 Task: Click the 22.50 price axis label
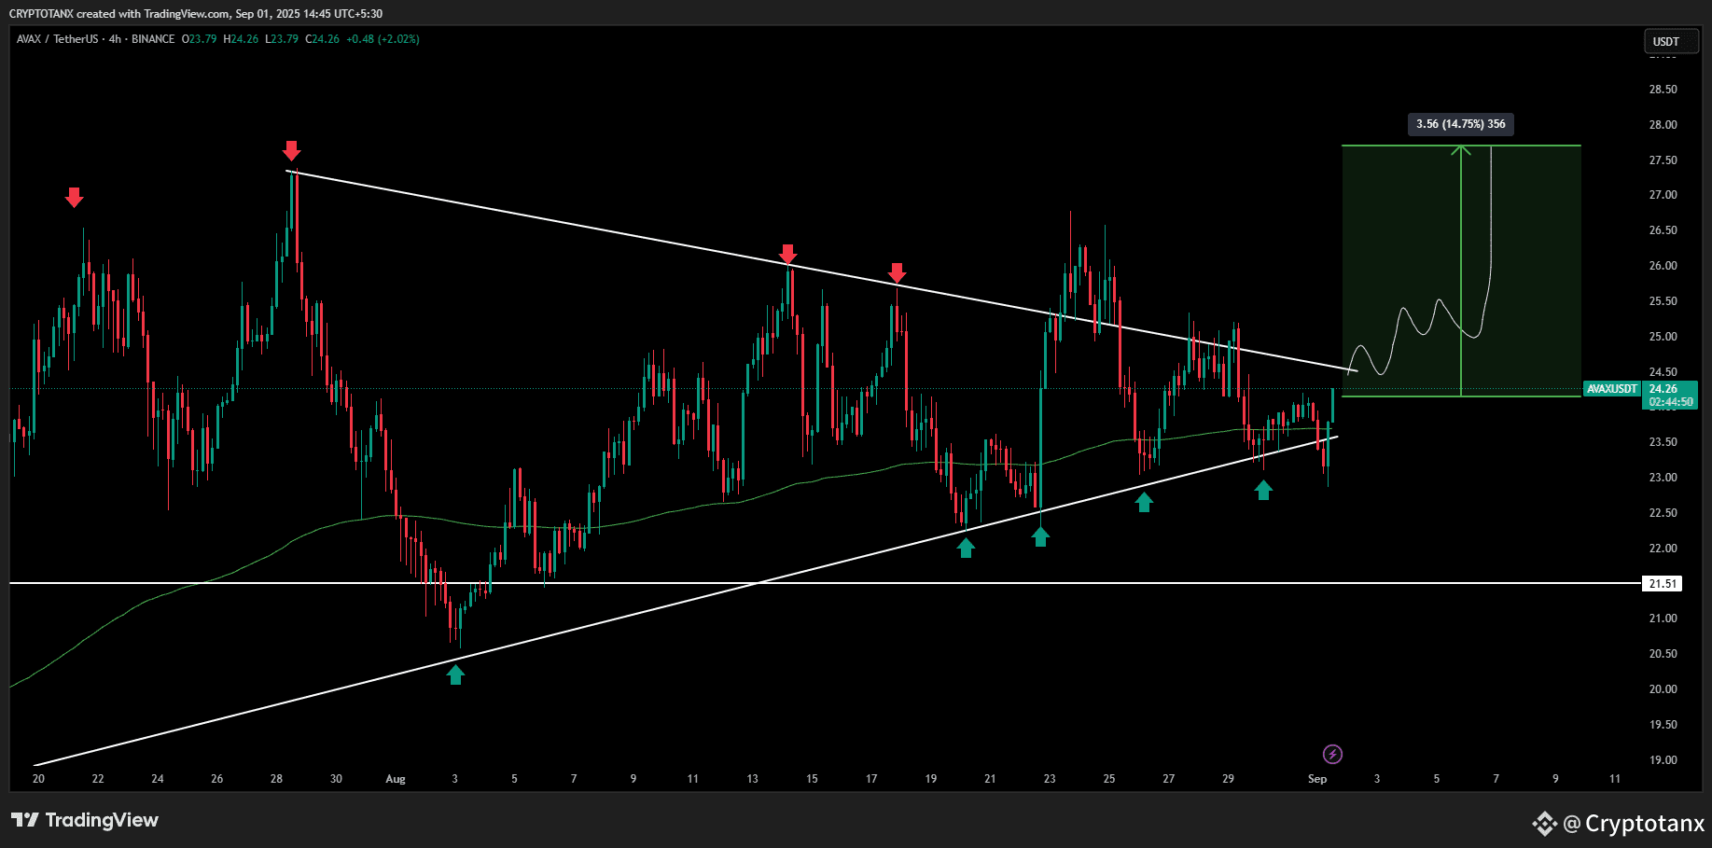point(1663,513)
